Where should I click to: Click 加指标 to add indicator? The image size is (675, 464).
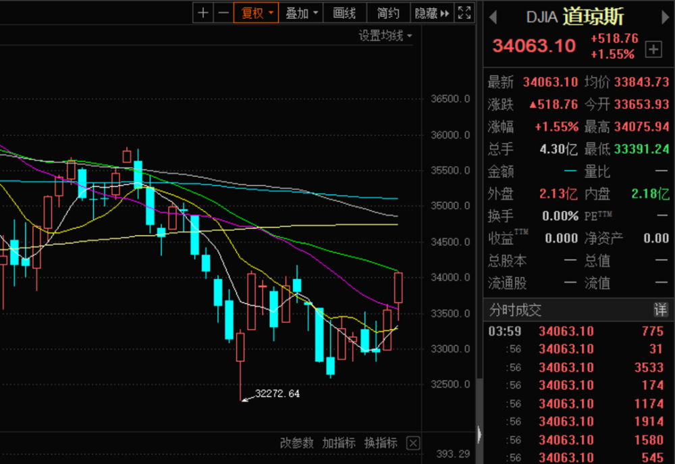[339, 443]
